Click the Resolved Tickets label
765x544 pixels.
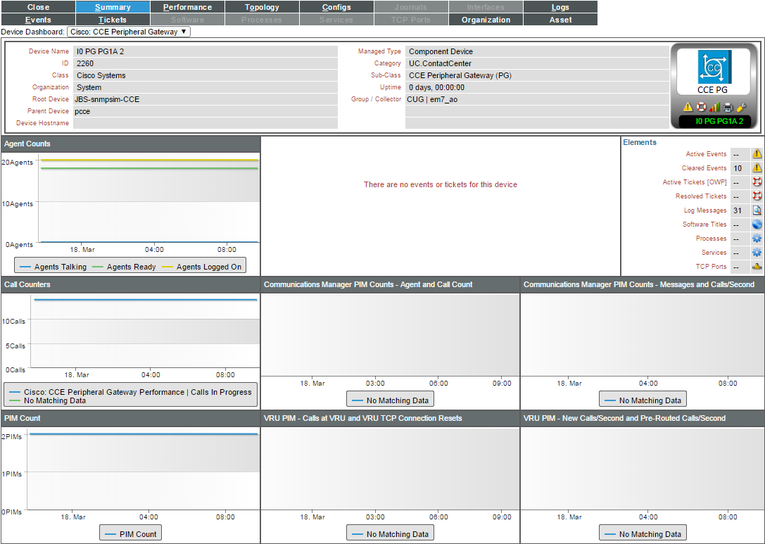(x=701, y=196)
